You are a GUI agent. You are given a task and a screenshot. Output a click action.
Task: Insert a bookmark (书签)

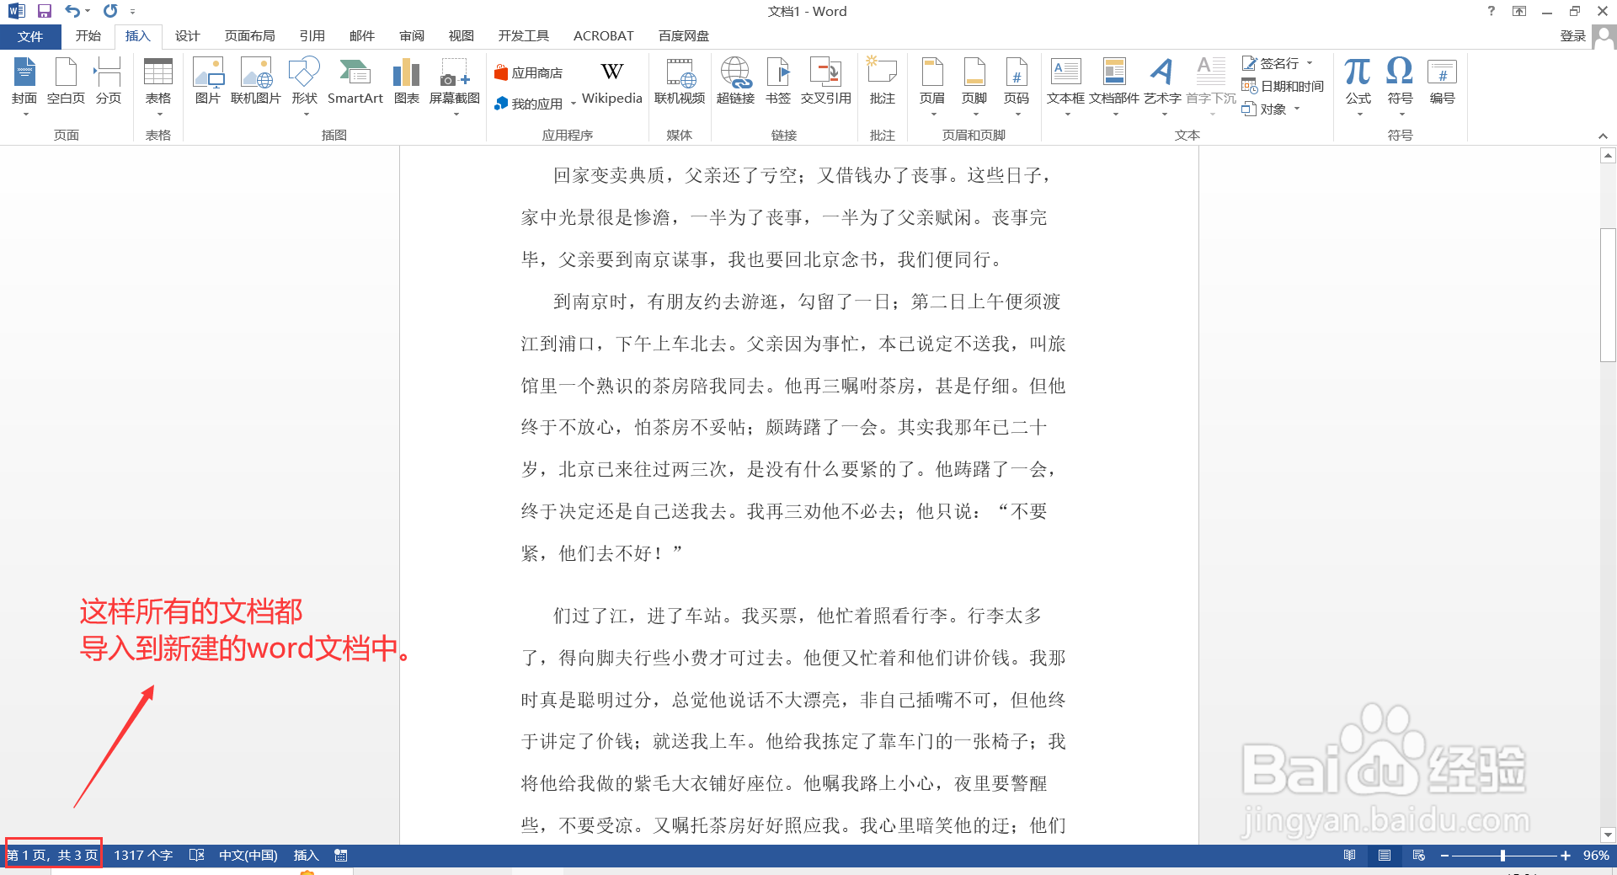tap(778, 83)
